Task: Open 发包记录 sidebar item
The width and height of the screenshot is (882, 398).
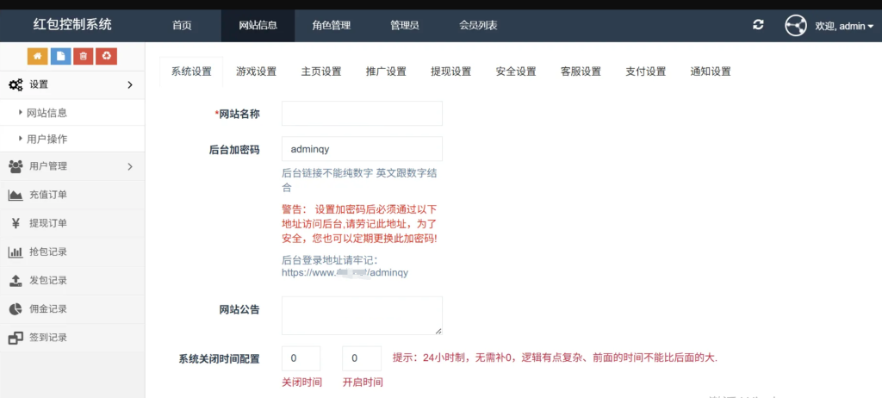Action: click(72, 280)
